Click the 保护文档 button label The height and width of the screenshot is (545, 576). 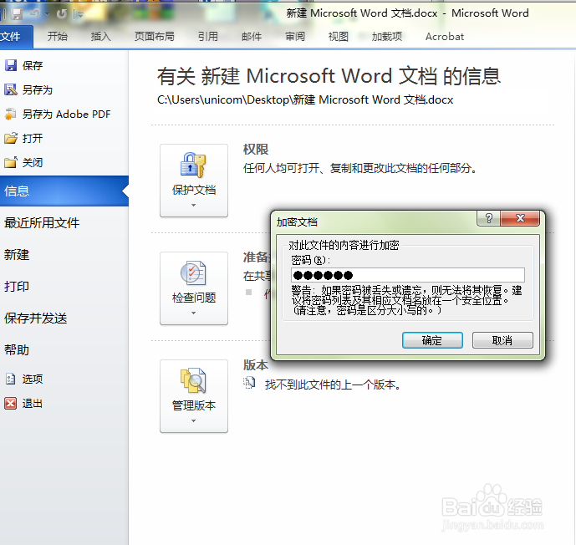(194, 190)
